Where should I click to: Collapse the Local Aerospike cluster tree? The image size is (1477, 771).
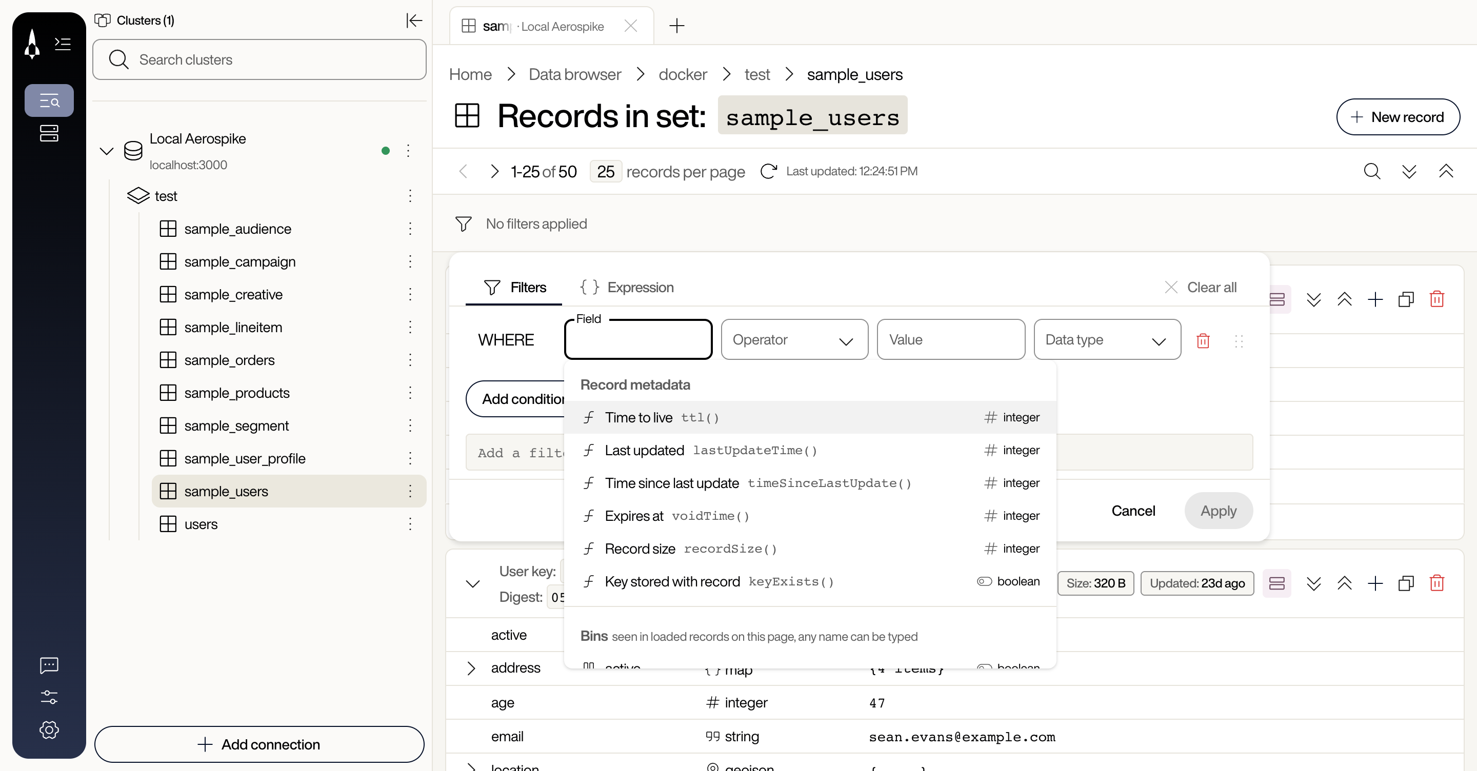(107, 151)
